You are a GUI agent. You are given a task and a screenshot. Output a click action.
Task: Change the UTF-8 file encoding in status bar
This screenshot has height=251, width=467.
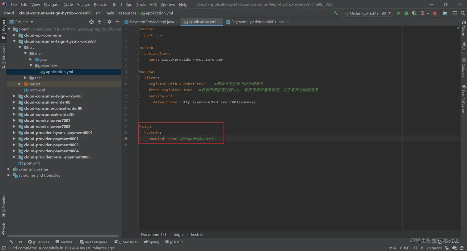pyautogui.click(x=418, y=248)
